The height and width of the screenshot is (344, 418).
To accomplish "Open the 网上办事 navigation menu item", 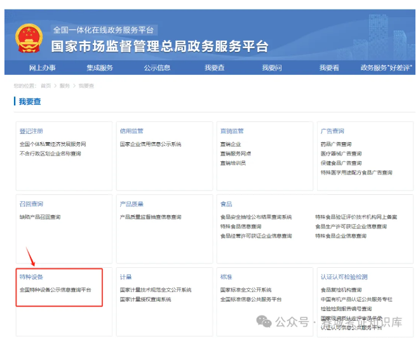I will coord(42,68).
